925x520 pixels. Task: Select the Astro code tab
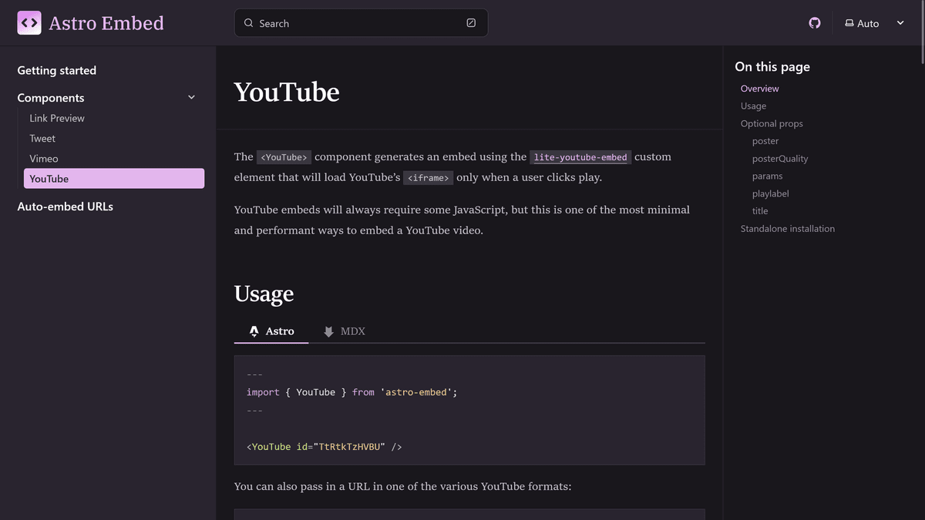point(271,331)
